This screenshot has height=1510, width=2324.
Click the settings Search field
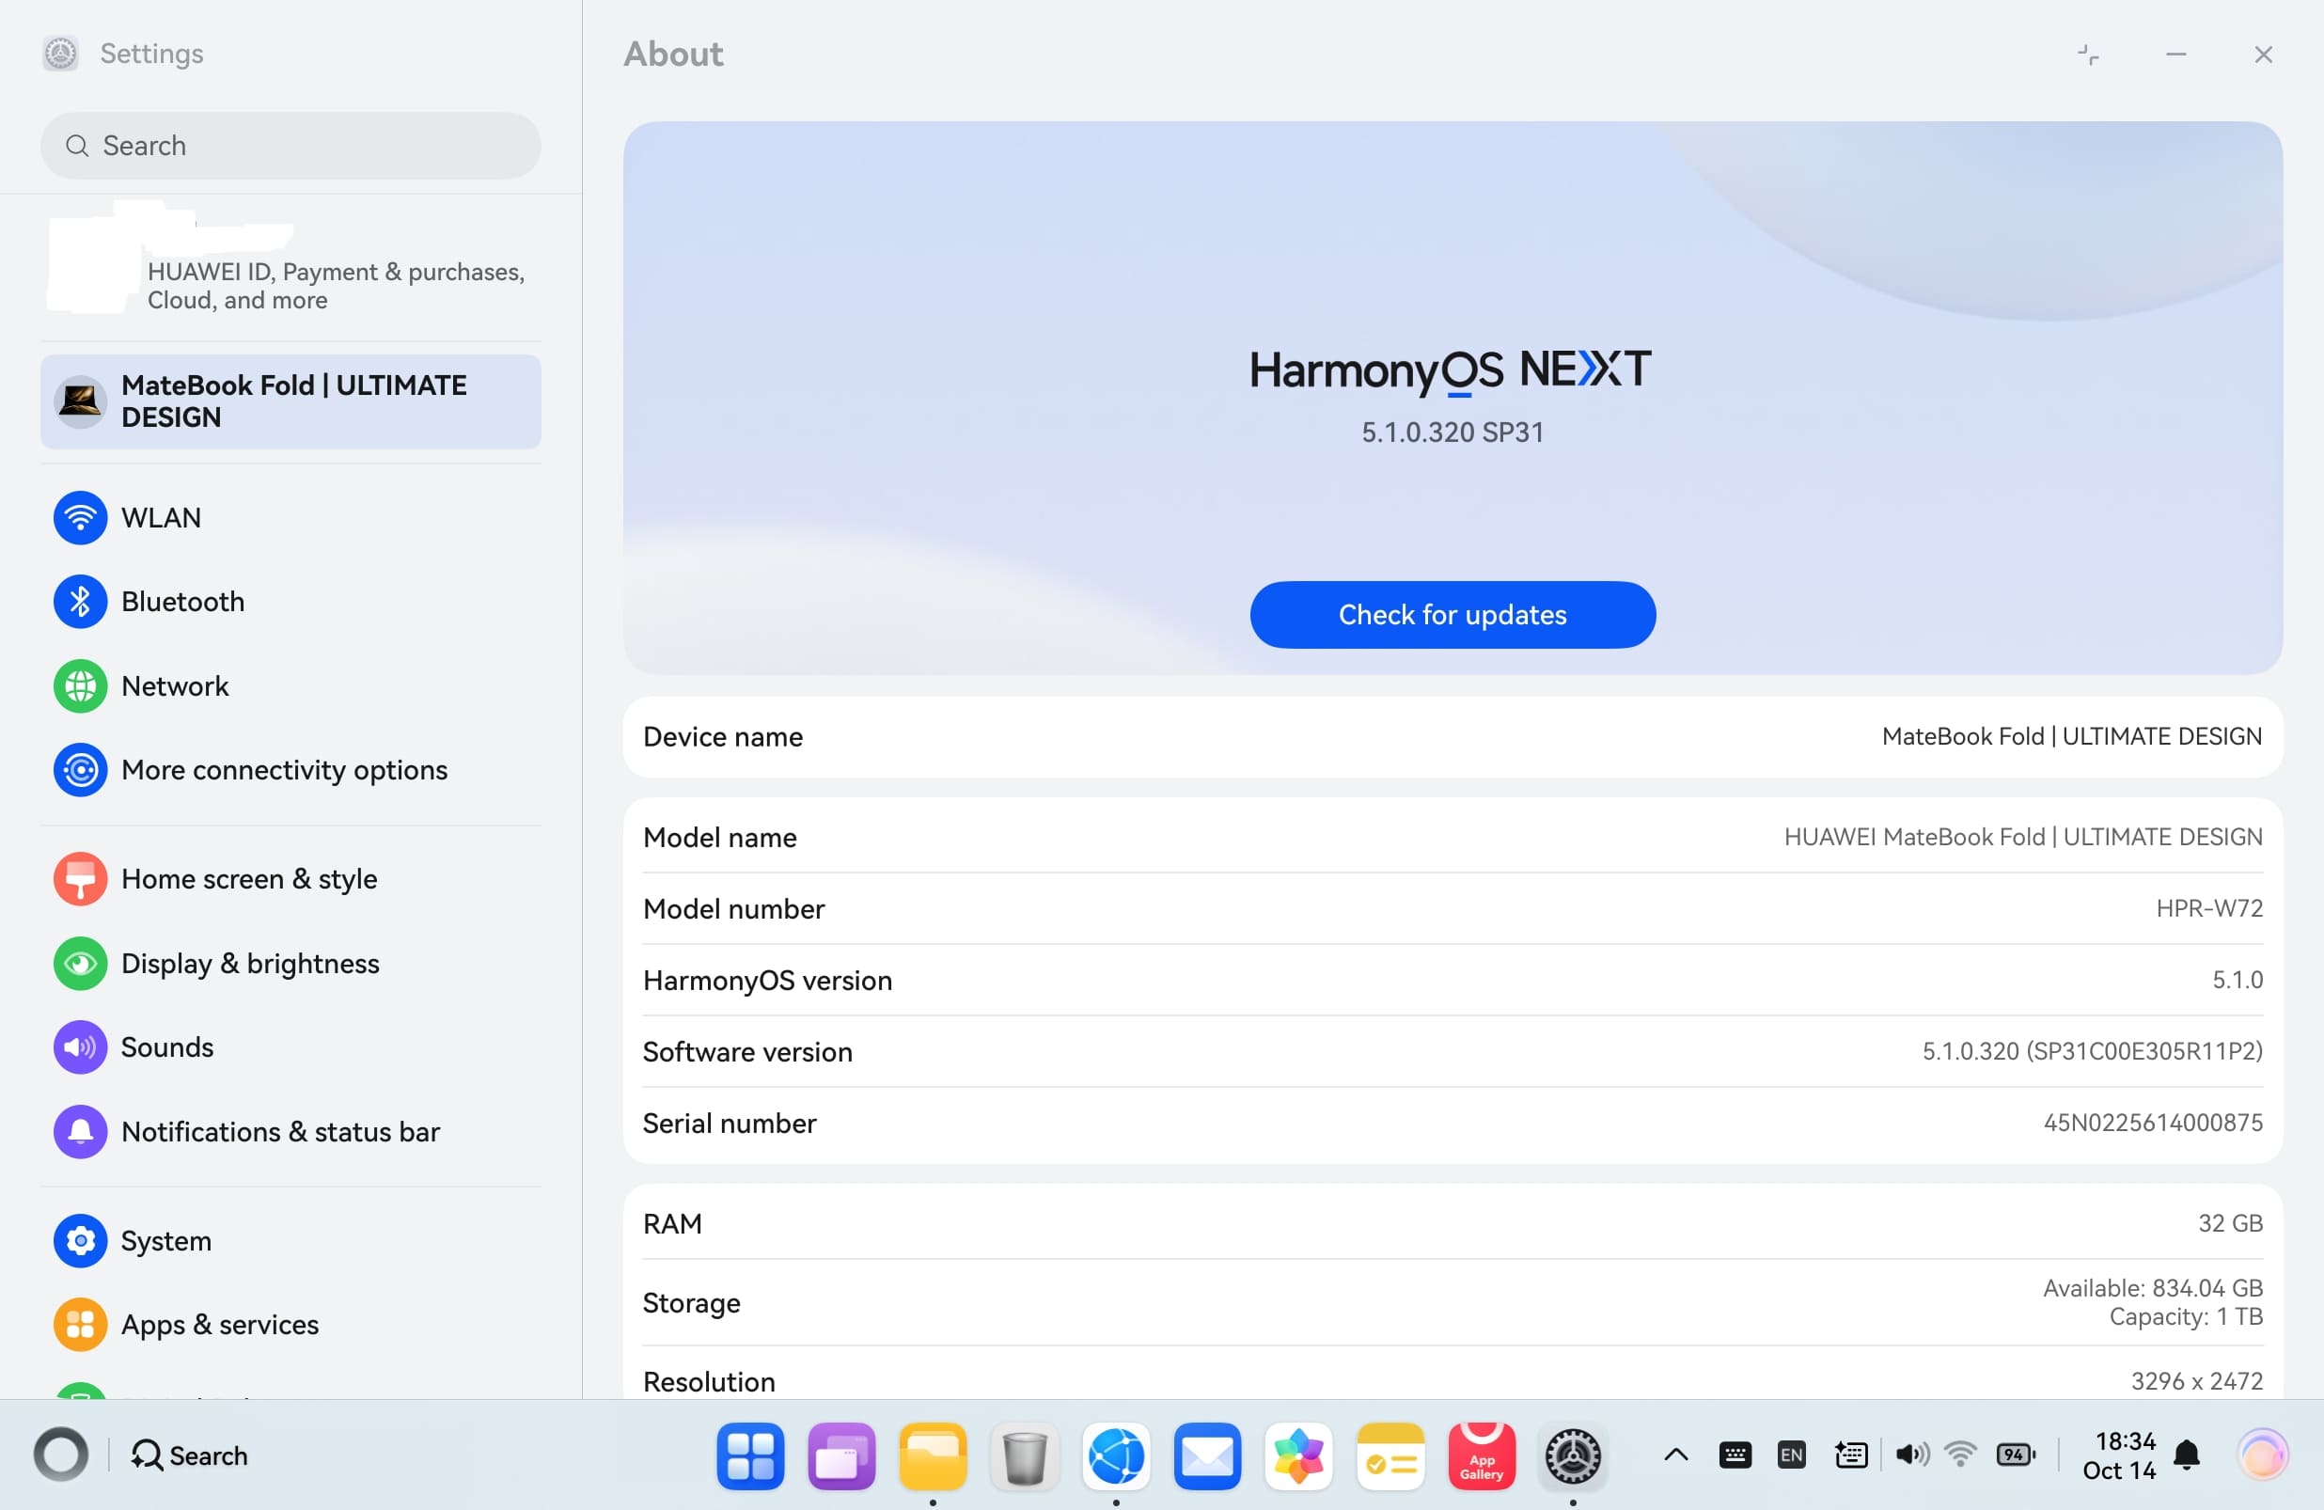click(x=291, y=146)
